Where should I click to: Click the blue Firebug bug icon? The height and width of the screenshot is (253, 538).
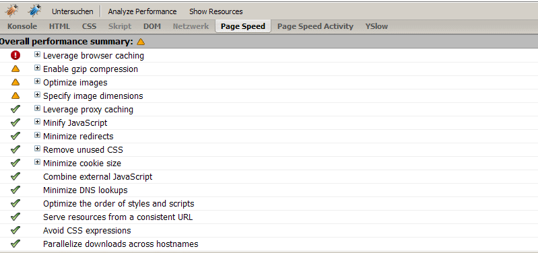click(x=34, y=11)
